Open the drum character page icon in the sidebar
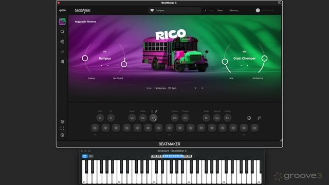 (x=62, y=51)
